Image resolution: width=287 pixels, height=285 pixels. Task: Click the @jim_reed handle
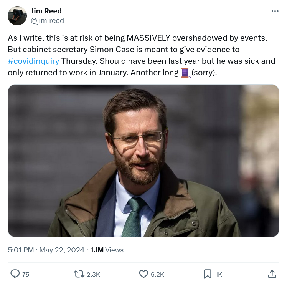(x=47, y=20)
